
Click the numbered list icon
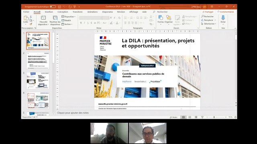(131, 18)
